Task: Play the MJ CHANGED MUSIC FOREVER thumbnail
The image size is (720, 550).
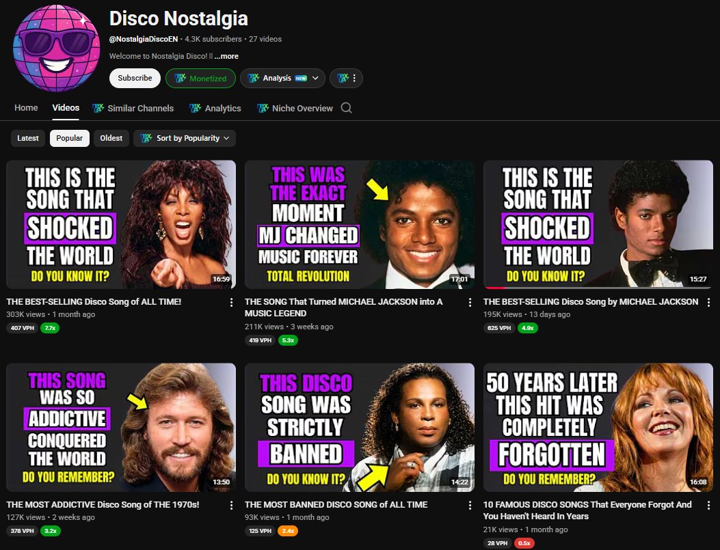Action: 360,224
